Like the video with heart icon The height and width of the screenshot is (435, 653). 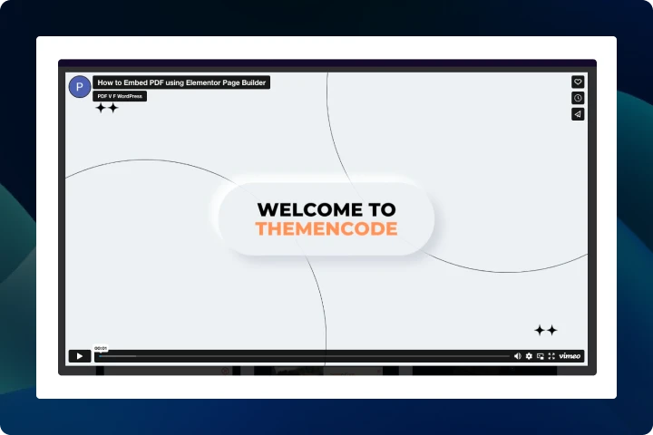click(x=578, y=82)
